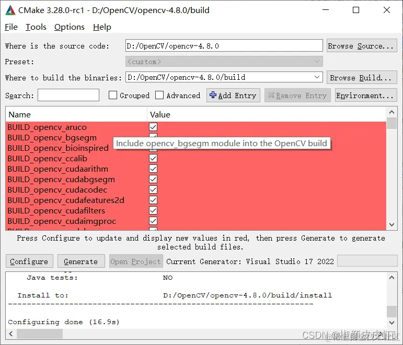Select BUILD_opencv_ccalib entry name
Viewport: 403px width, 345px height.
47,159
